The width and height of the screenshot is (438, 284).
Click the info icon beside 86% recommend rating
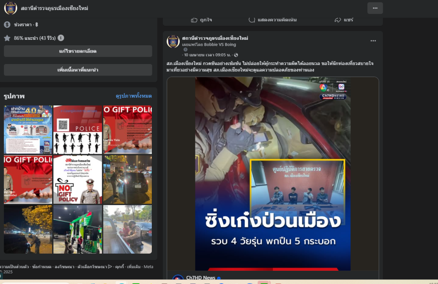(61, 38)
